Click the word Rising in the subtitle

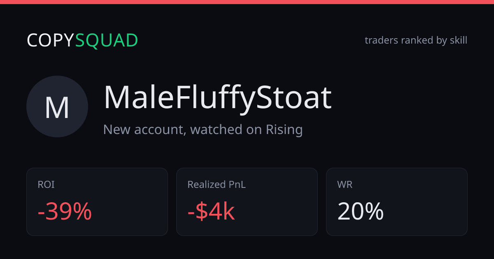[284, 129]
